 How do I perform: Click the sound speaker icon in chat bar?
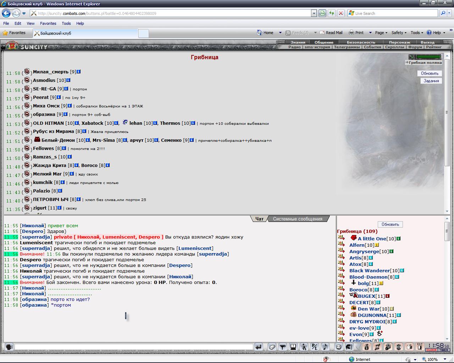(325, 347)
